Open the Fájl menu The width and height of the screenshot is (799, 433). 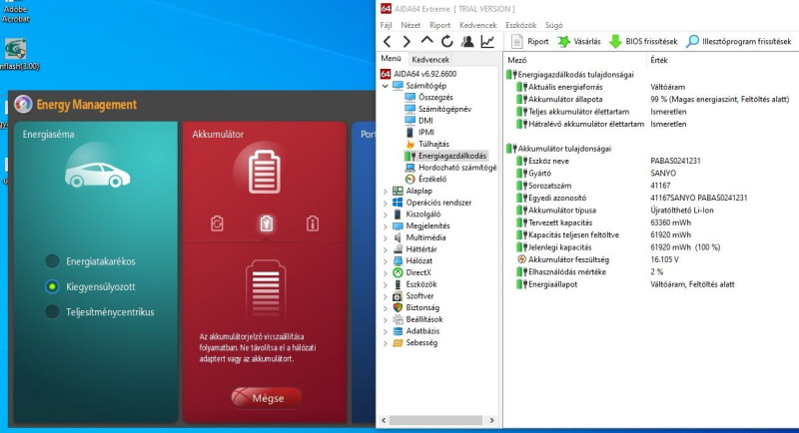pos(386,25)
